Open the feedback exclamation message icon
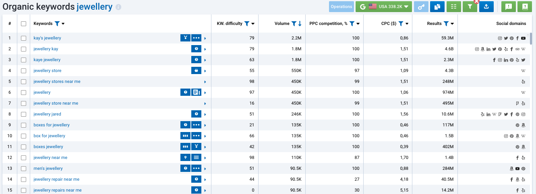This screenshot has height=194, width=536. [x=508, y=6]
